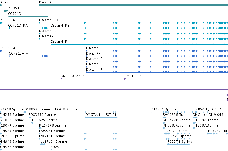This screenshot has width=228, height=151.
Task: Select the Dscam4-PE CDS label
Action: (x=95, y=64)
